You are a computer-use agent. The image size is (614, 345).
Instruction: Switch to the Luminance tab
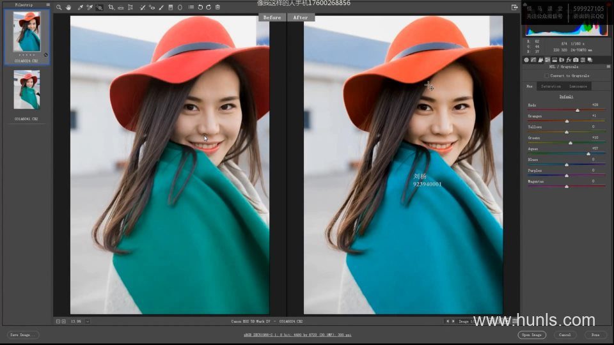coord(578,86)
